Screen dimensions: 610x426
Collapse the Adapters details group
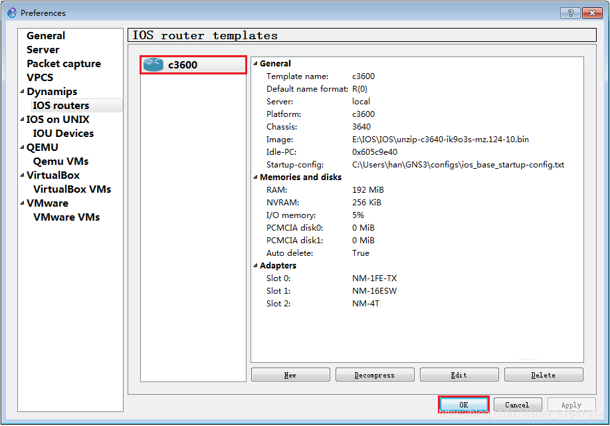[x=256, y=266]
